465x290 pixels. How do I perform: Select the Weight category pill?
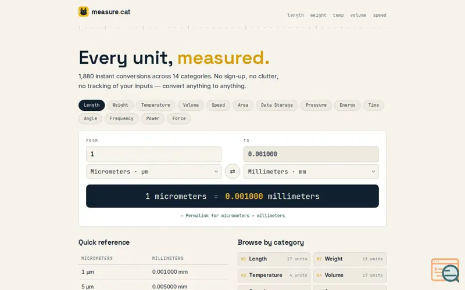click(120, 105)
